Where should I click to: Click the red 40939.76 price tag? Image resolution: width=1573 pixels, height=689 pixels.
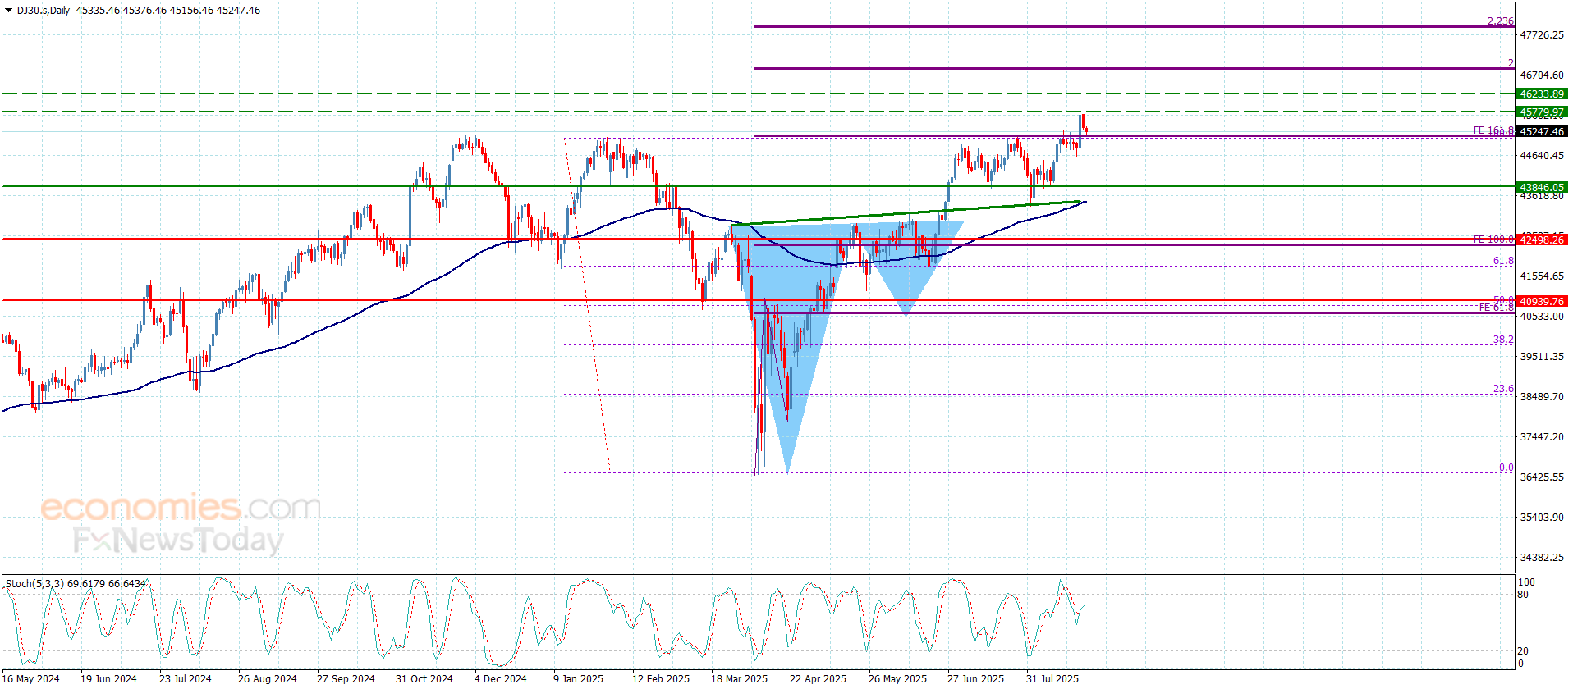point(1542,302)
